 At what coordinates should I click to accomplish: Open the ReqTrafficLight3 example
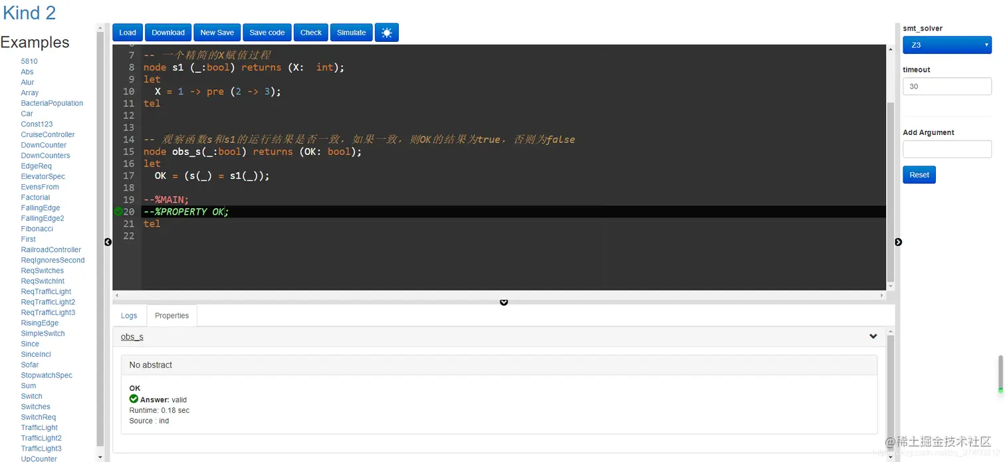pos(48,312)
